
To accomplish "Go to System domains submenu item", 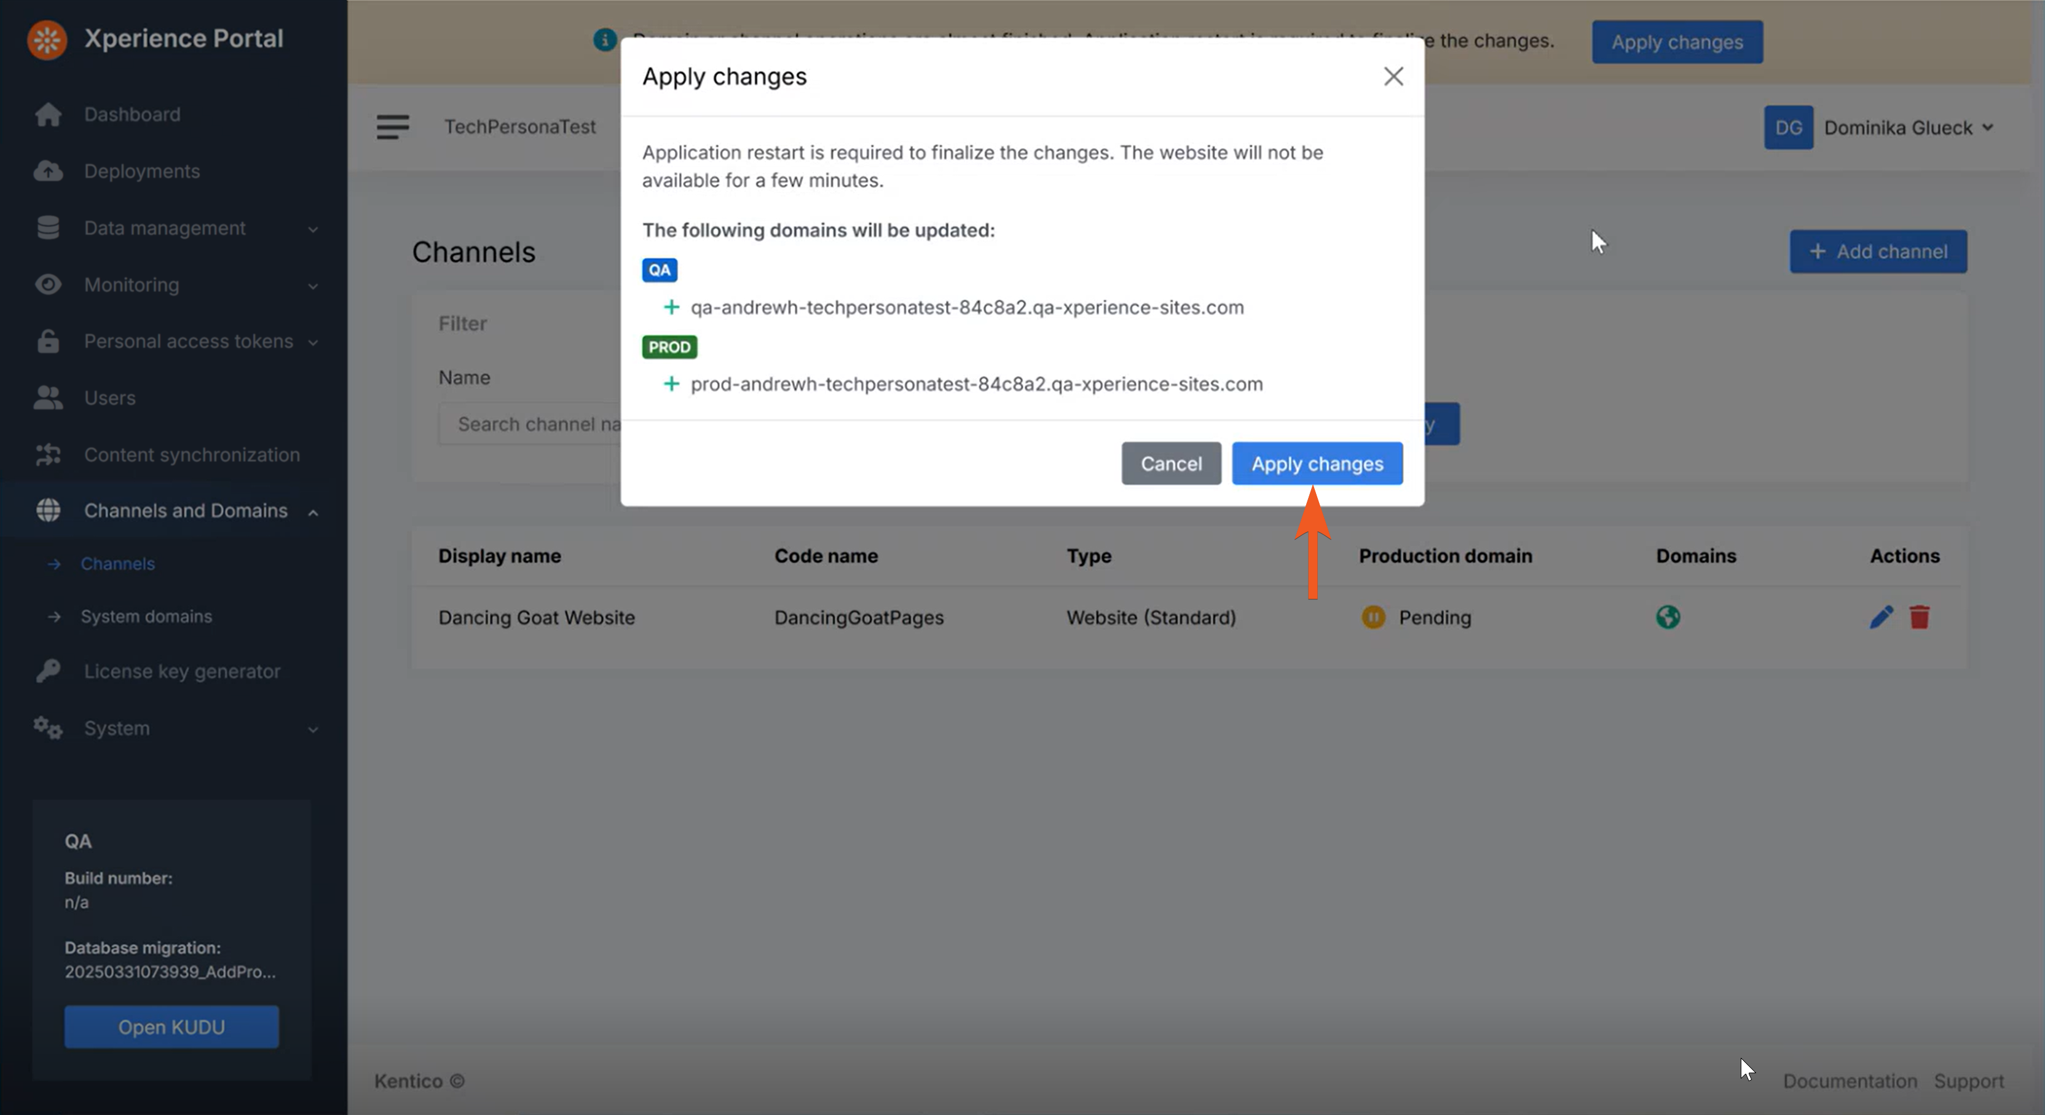I will point(146,617).
